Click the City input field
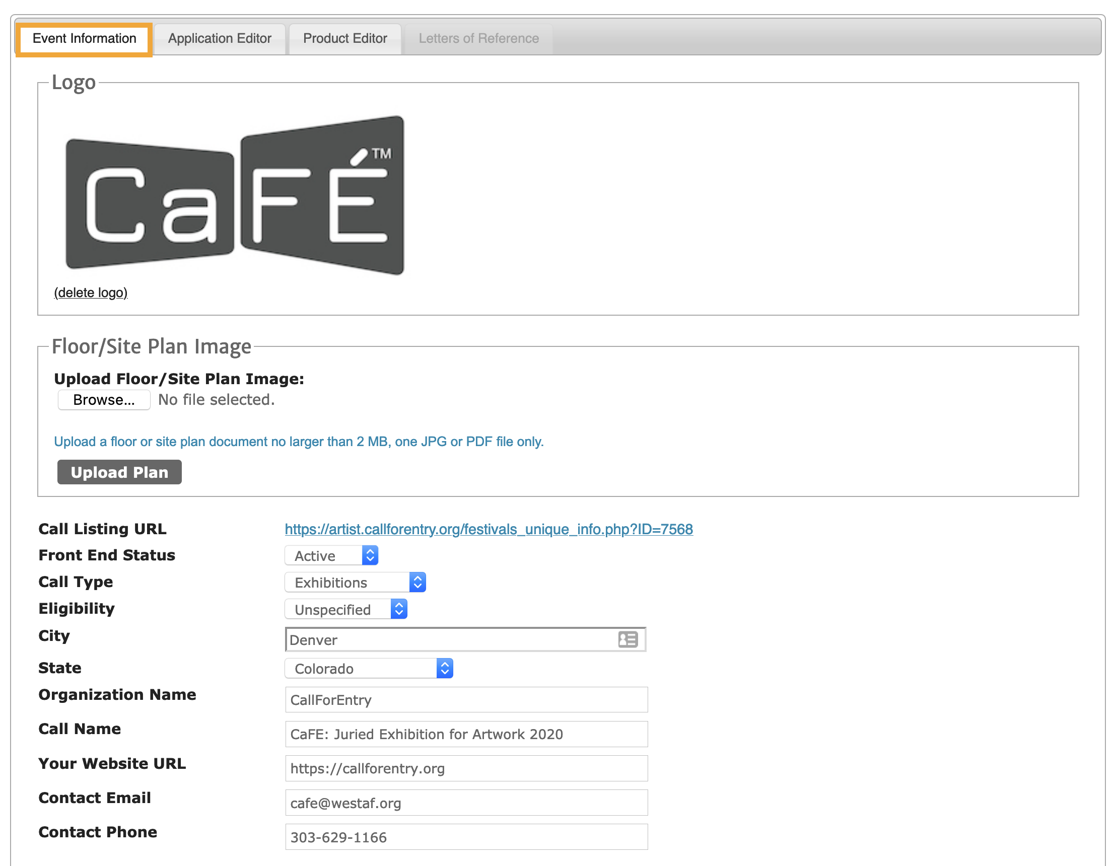 point(466,640)
